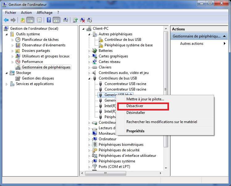Click the disable device toolbar icon
231x186 pixels.
[x=89, y=20]
